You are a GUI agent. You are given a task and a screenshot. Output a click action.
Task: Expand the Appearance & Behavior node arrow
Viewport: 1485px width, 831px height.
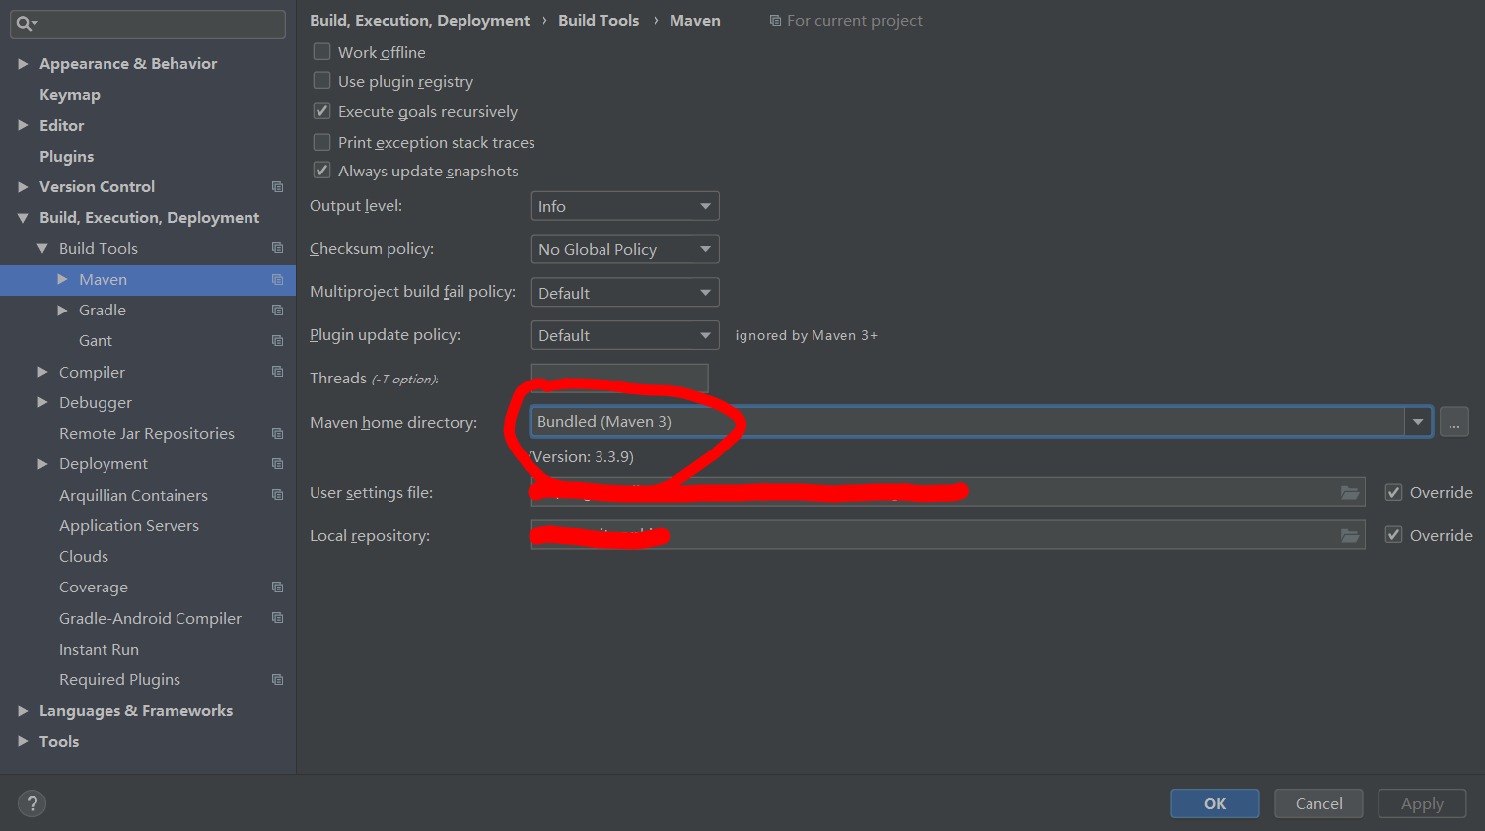click(x=23, y=64)
